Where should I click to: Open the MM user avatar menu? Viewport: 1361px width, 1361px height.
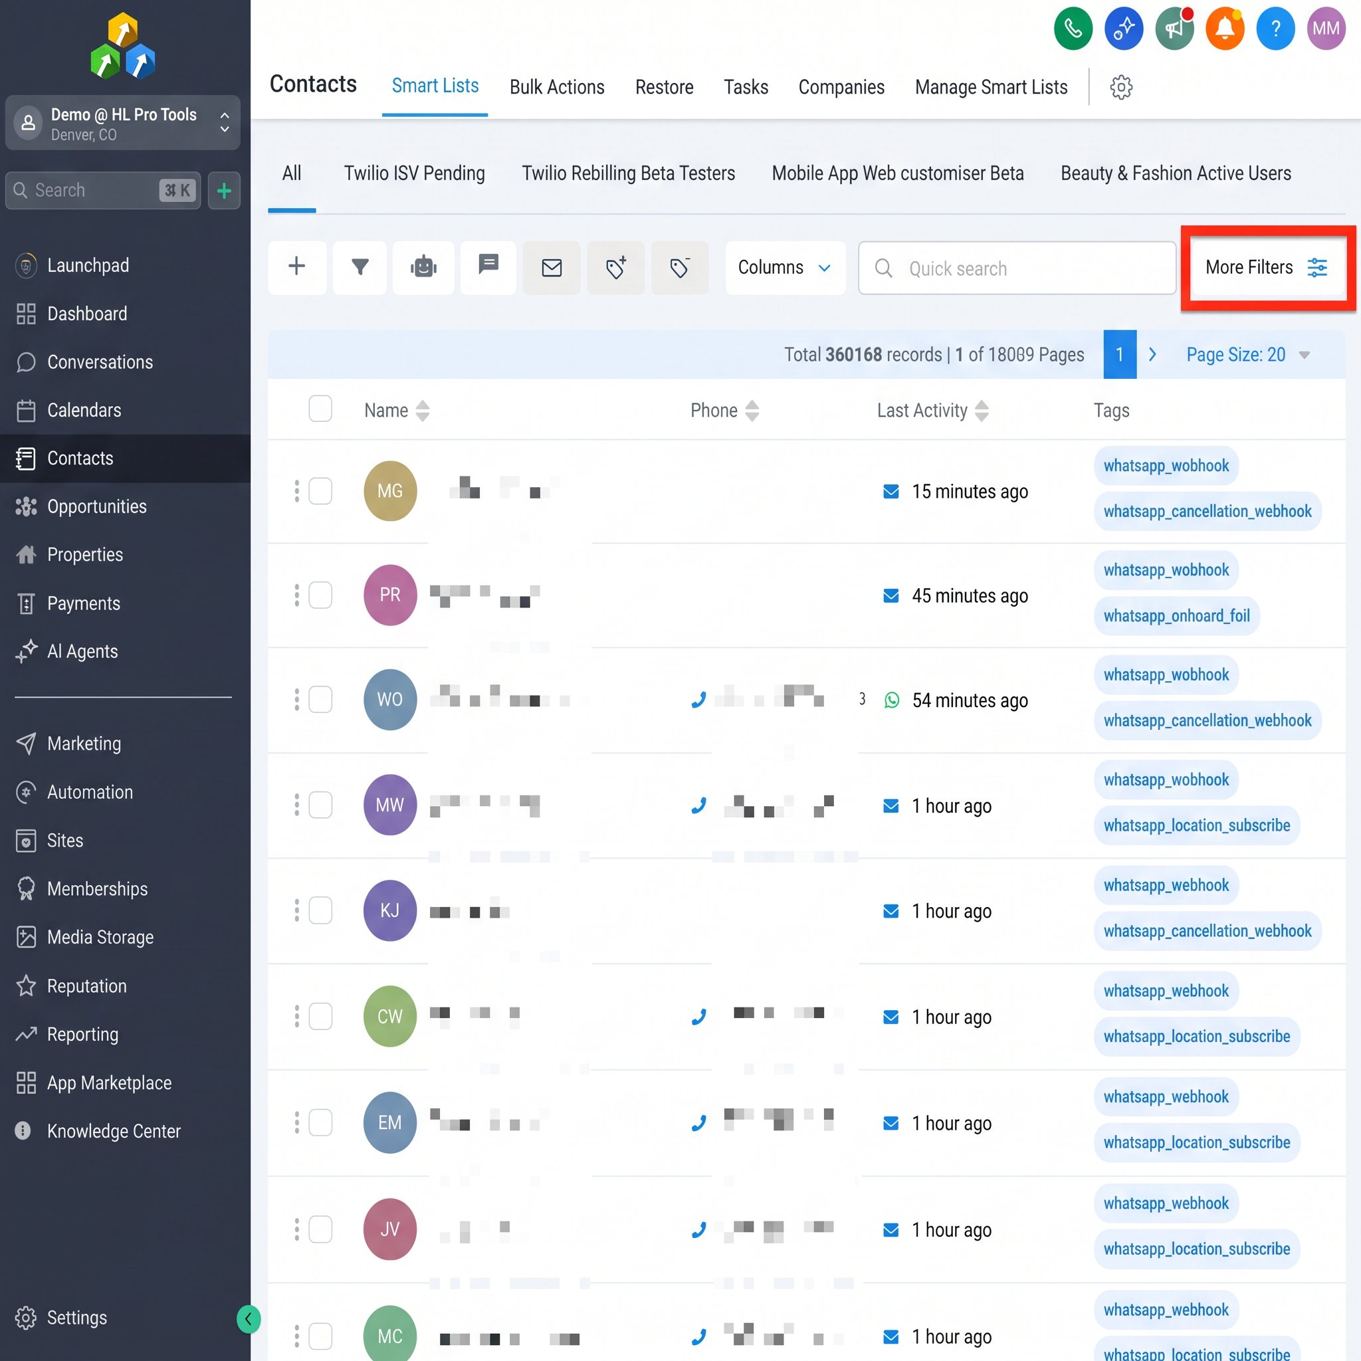[x=1326, y=29]
